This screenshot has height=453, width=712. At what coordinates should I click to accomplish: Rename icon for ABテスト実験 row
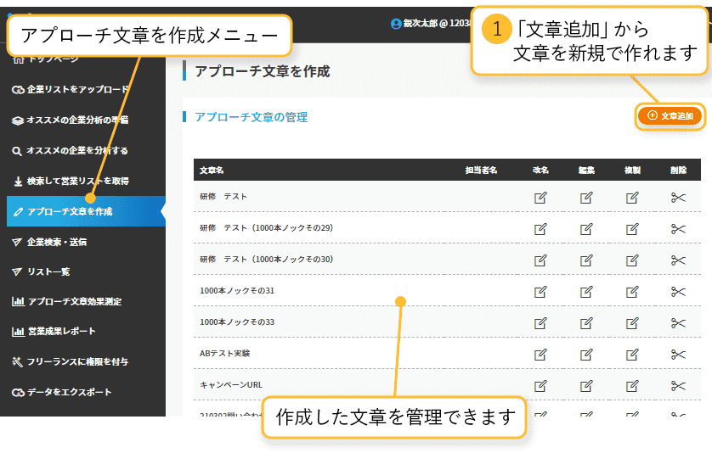540,354
